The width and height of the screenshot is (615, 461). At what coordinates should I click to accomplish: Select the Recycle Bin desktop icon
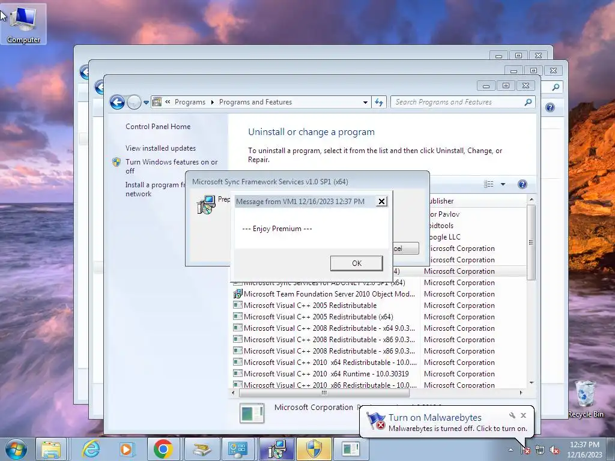tap(586, 399)
